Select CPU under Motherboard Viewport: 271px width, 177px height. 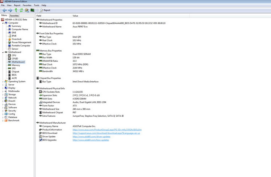[14, 55]
